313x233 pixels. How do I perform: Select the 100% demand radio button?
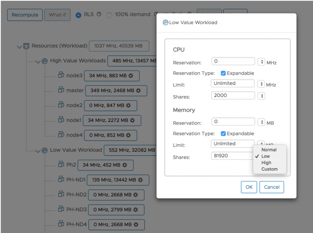(x=109, y=15)
